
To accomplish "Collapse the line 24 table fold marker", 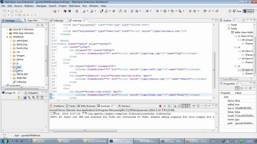I will (x=56, y=44).
